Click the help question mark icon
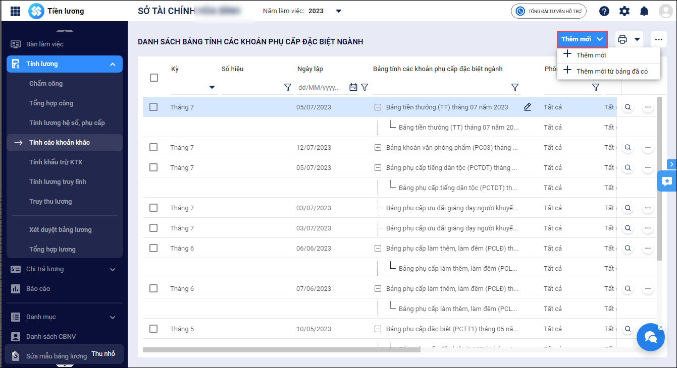The width and height of the screenshot is (677, 368). click(x=604, y=11)
